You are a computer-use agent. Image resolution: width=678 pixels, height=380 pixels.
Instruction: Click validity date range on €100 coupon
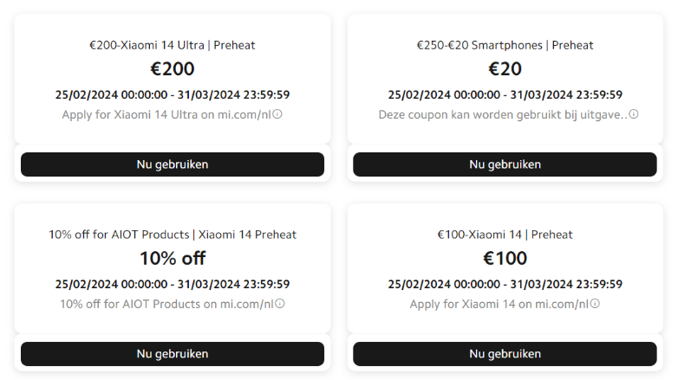coord(505,284)
